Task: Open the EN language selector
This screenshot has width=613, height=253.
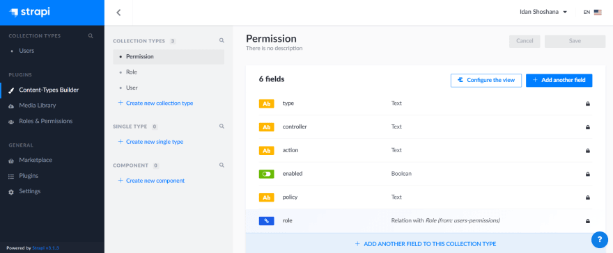Action: (x=592, y=12)
